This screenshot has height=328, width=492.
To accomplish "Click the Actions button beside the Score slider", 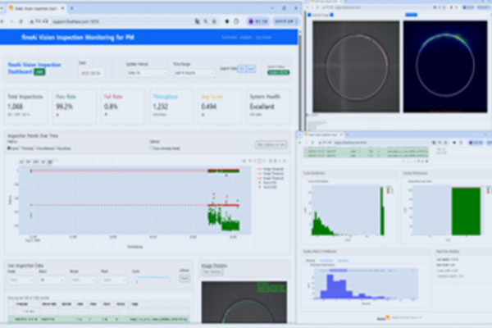I will 184,279.
